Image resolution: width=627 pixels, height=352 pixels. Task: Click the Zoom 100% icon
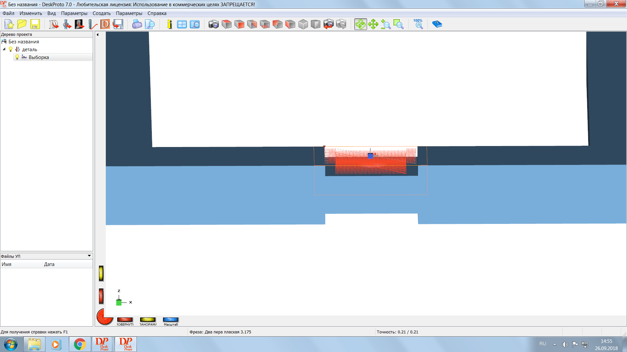coord(418,24)
